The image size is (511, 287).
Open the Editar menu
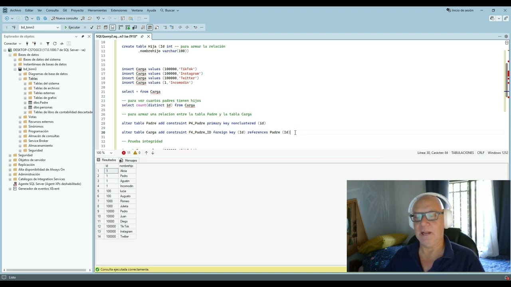tap(29, 10)
